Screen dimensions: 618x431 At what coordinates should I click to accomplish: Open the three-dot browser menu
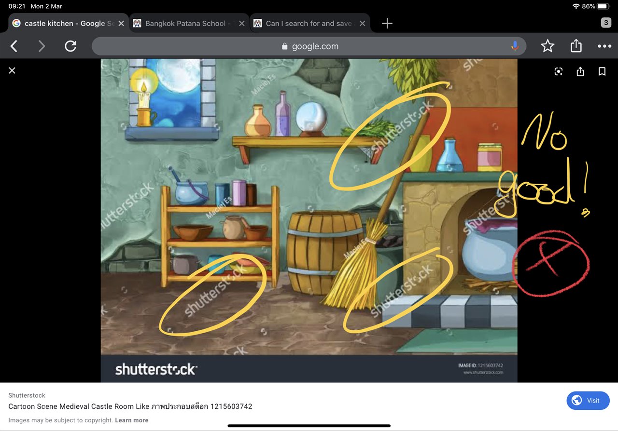pos(604,46)
